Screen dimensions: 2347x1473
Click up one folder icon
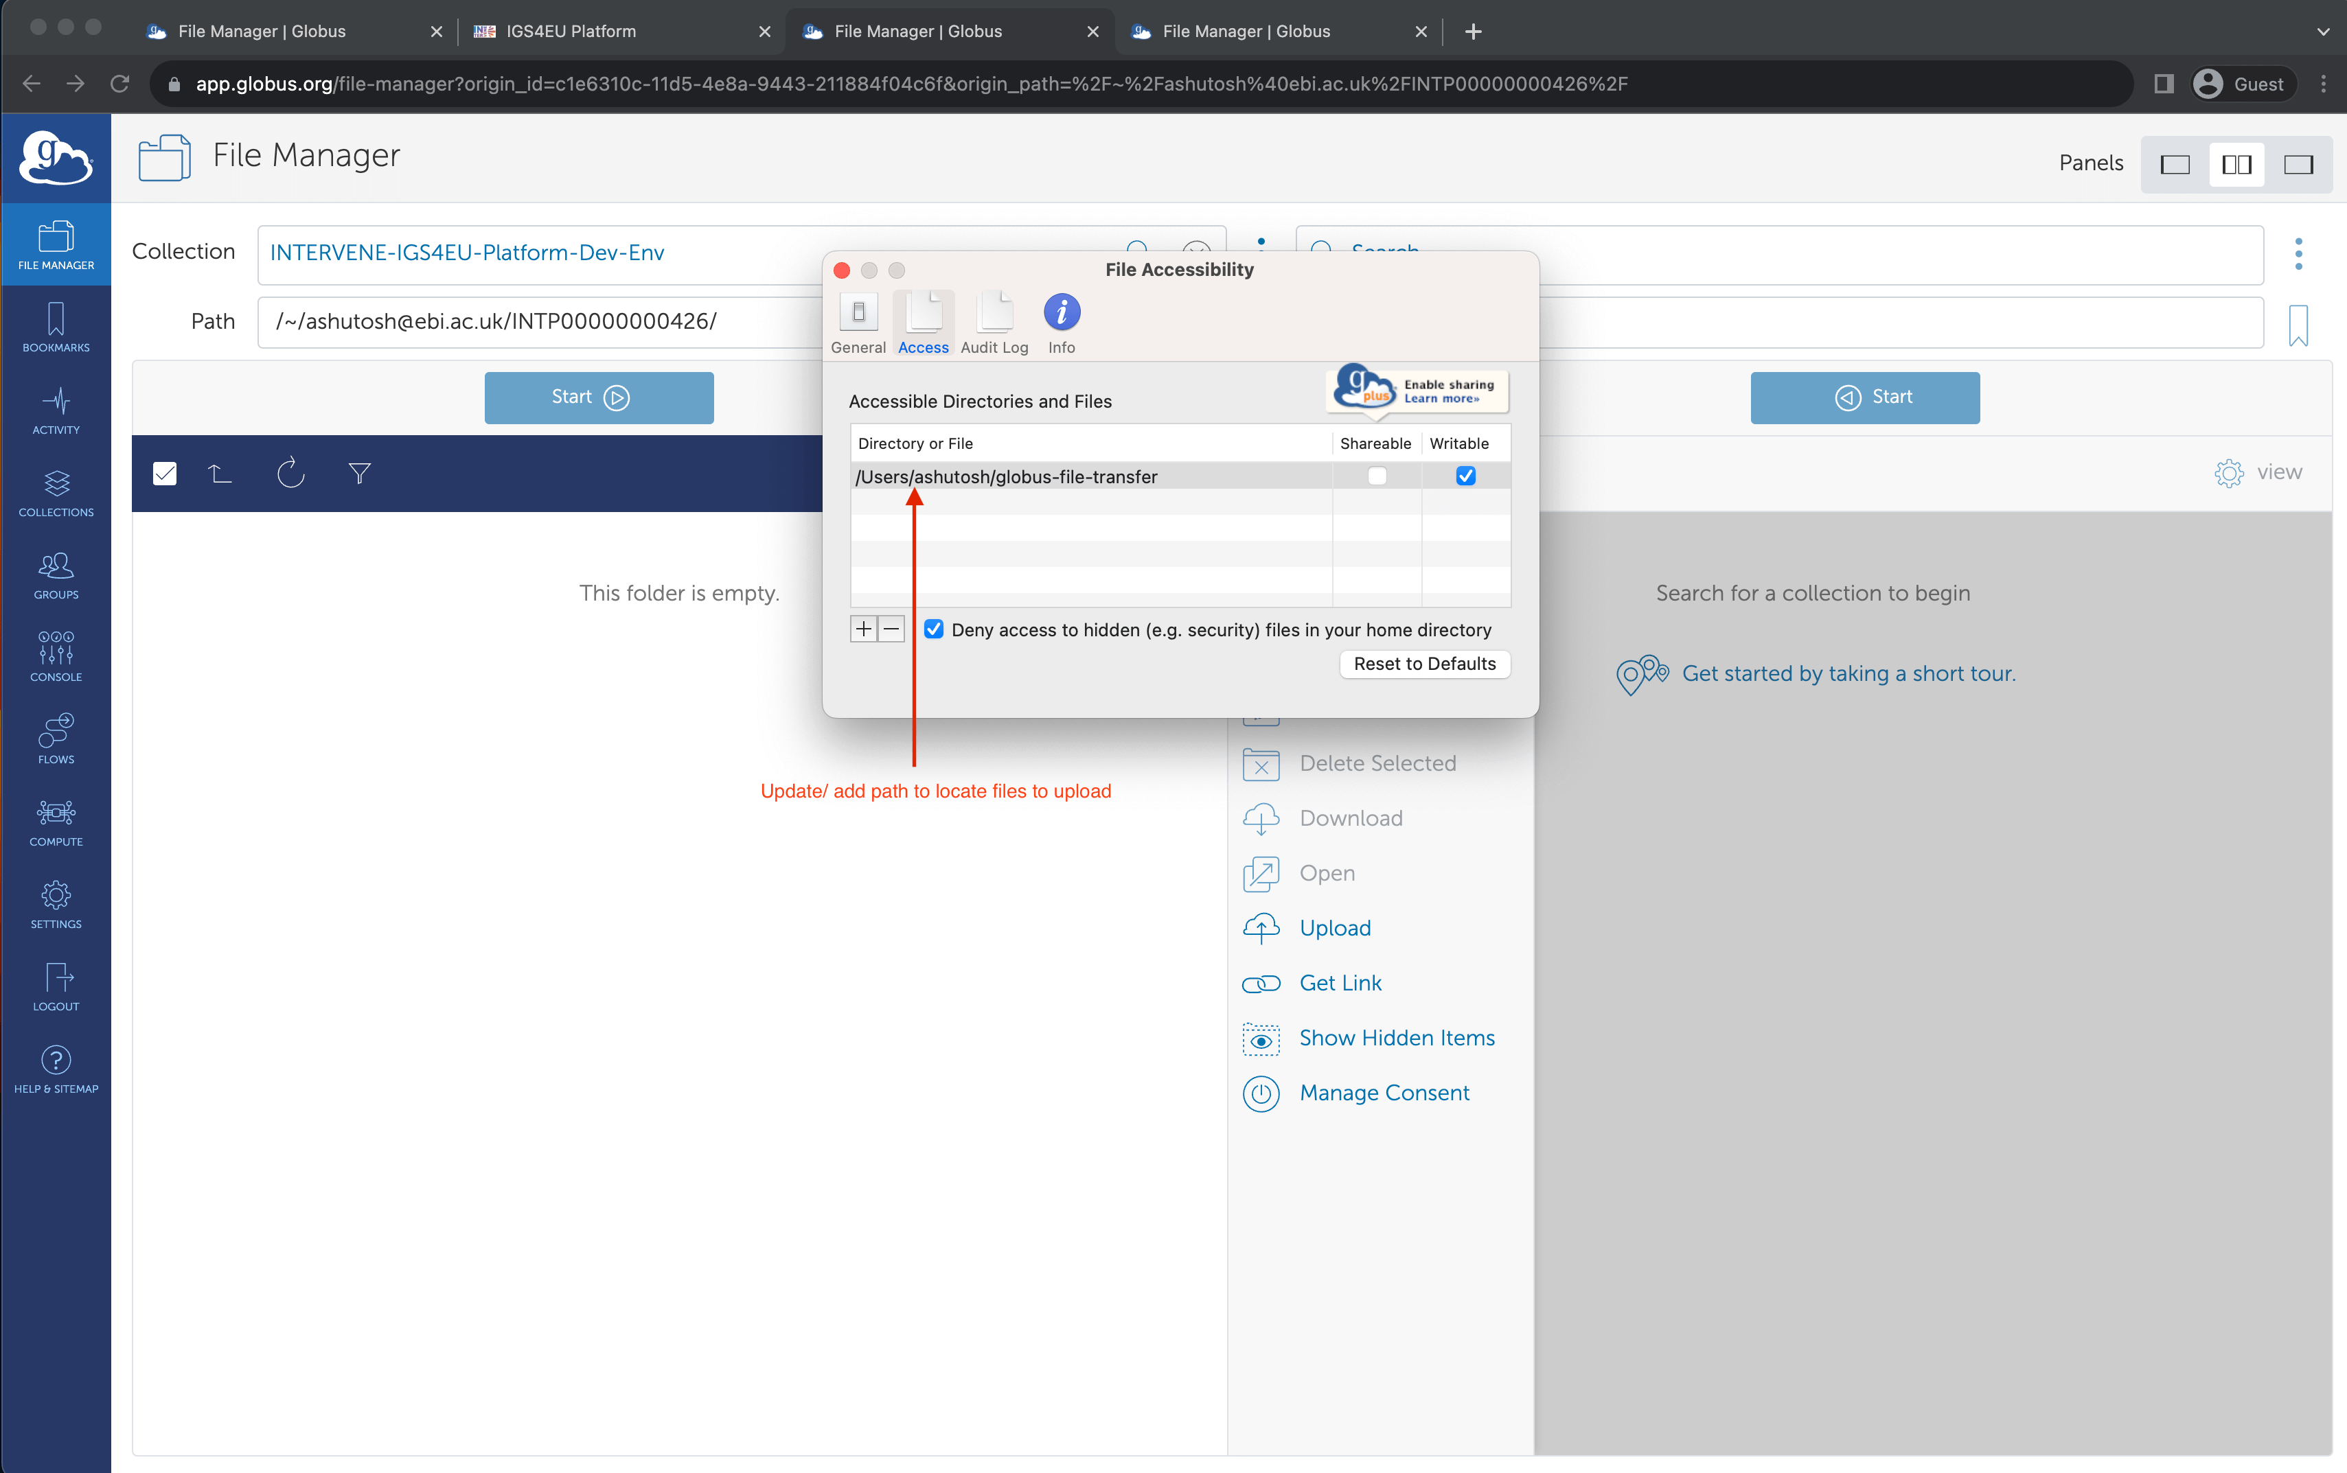220,474
